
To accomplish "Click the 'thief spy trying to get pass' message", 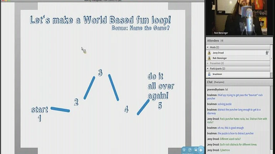I will pos(235,97).
